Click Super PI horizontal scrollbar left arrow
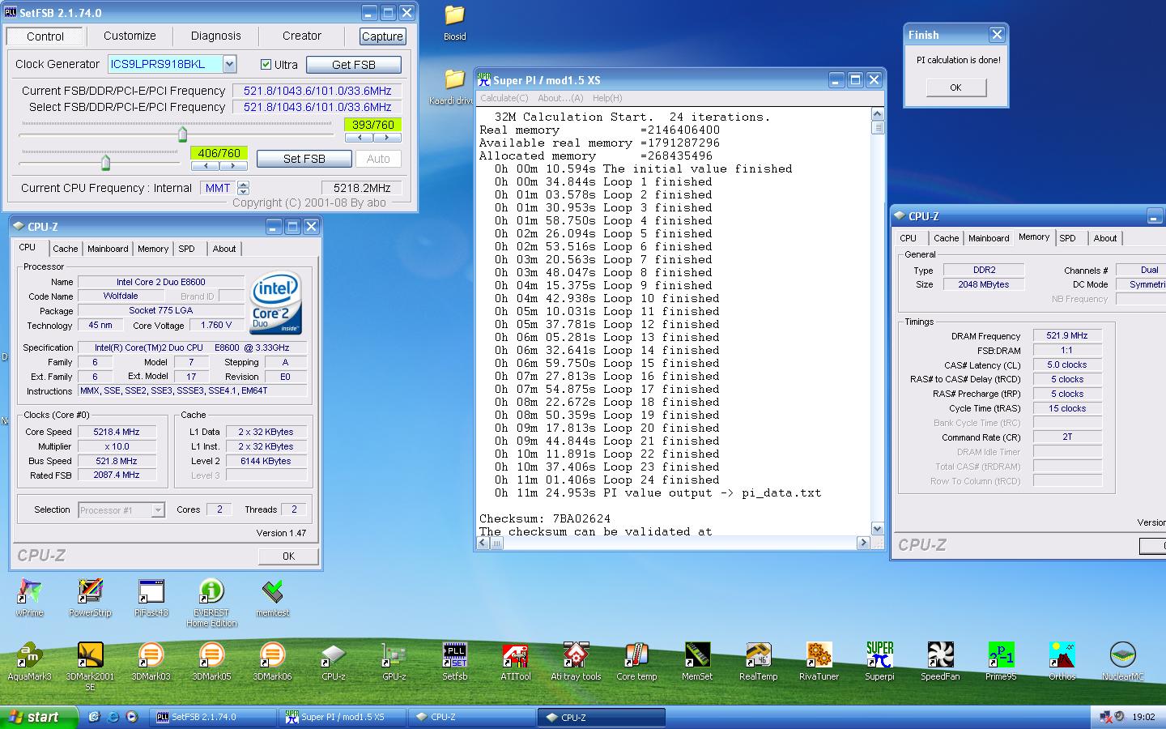The height and width of the screenshot is (729, 1166). tap(483, 544)
